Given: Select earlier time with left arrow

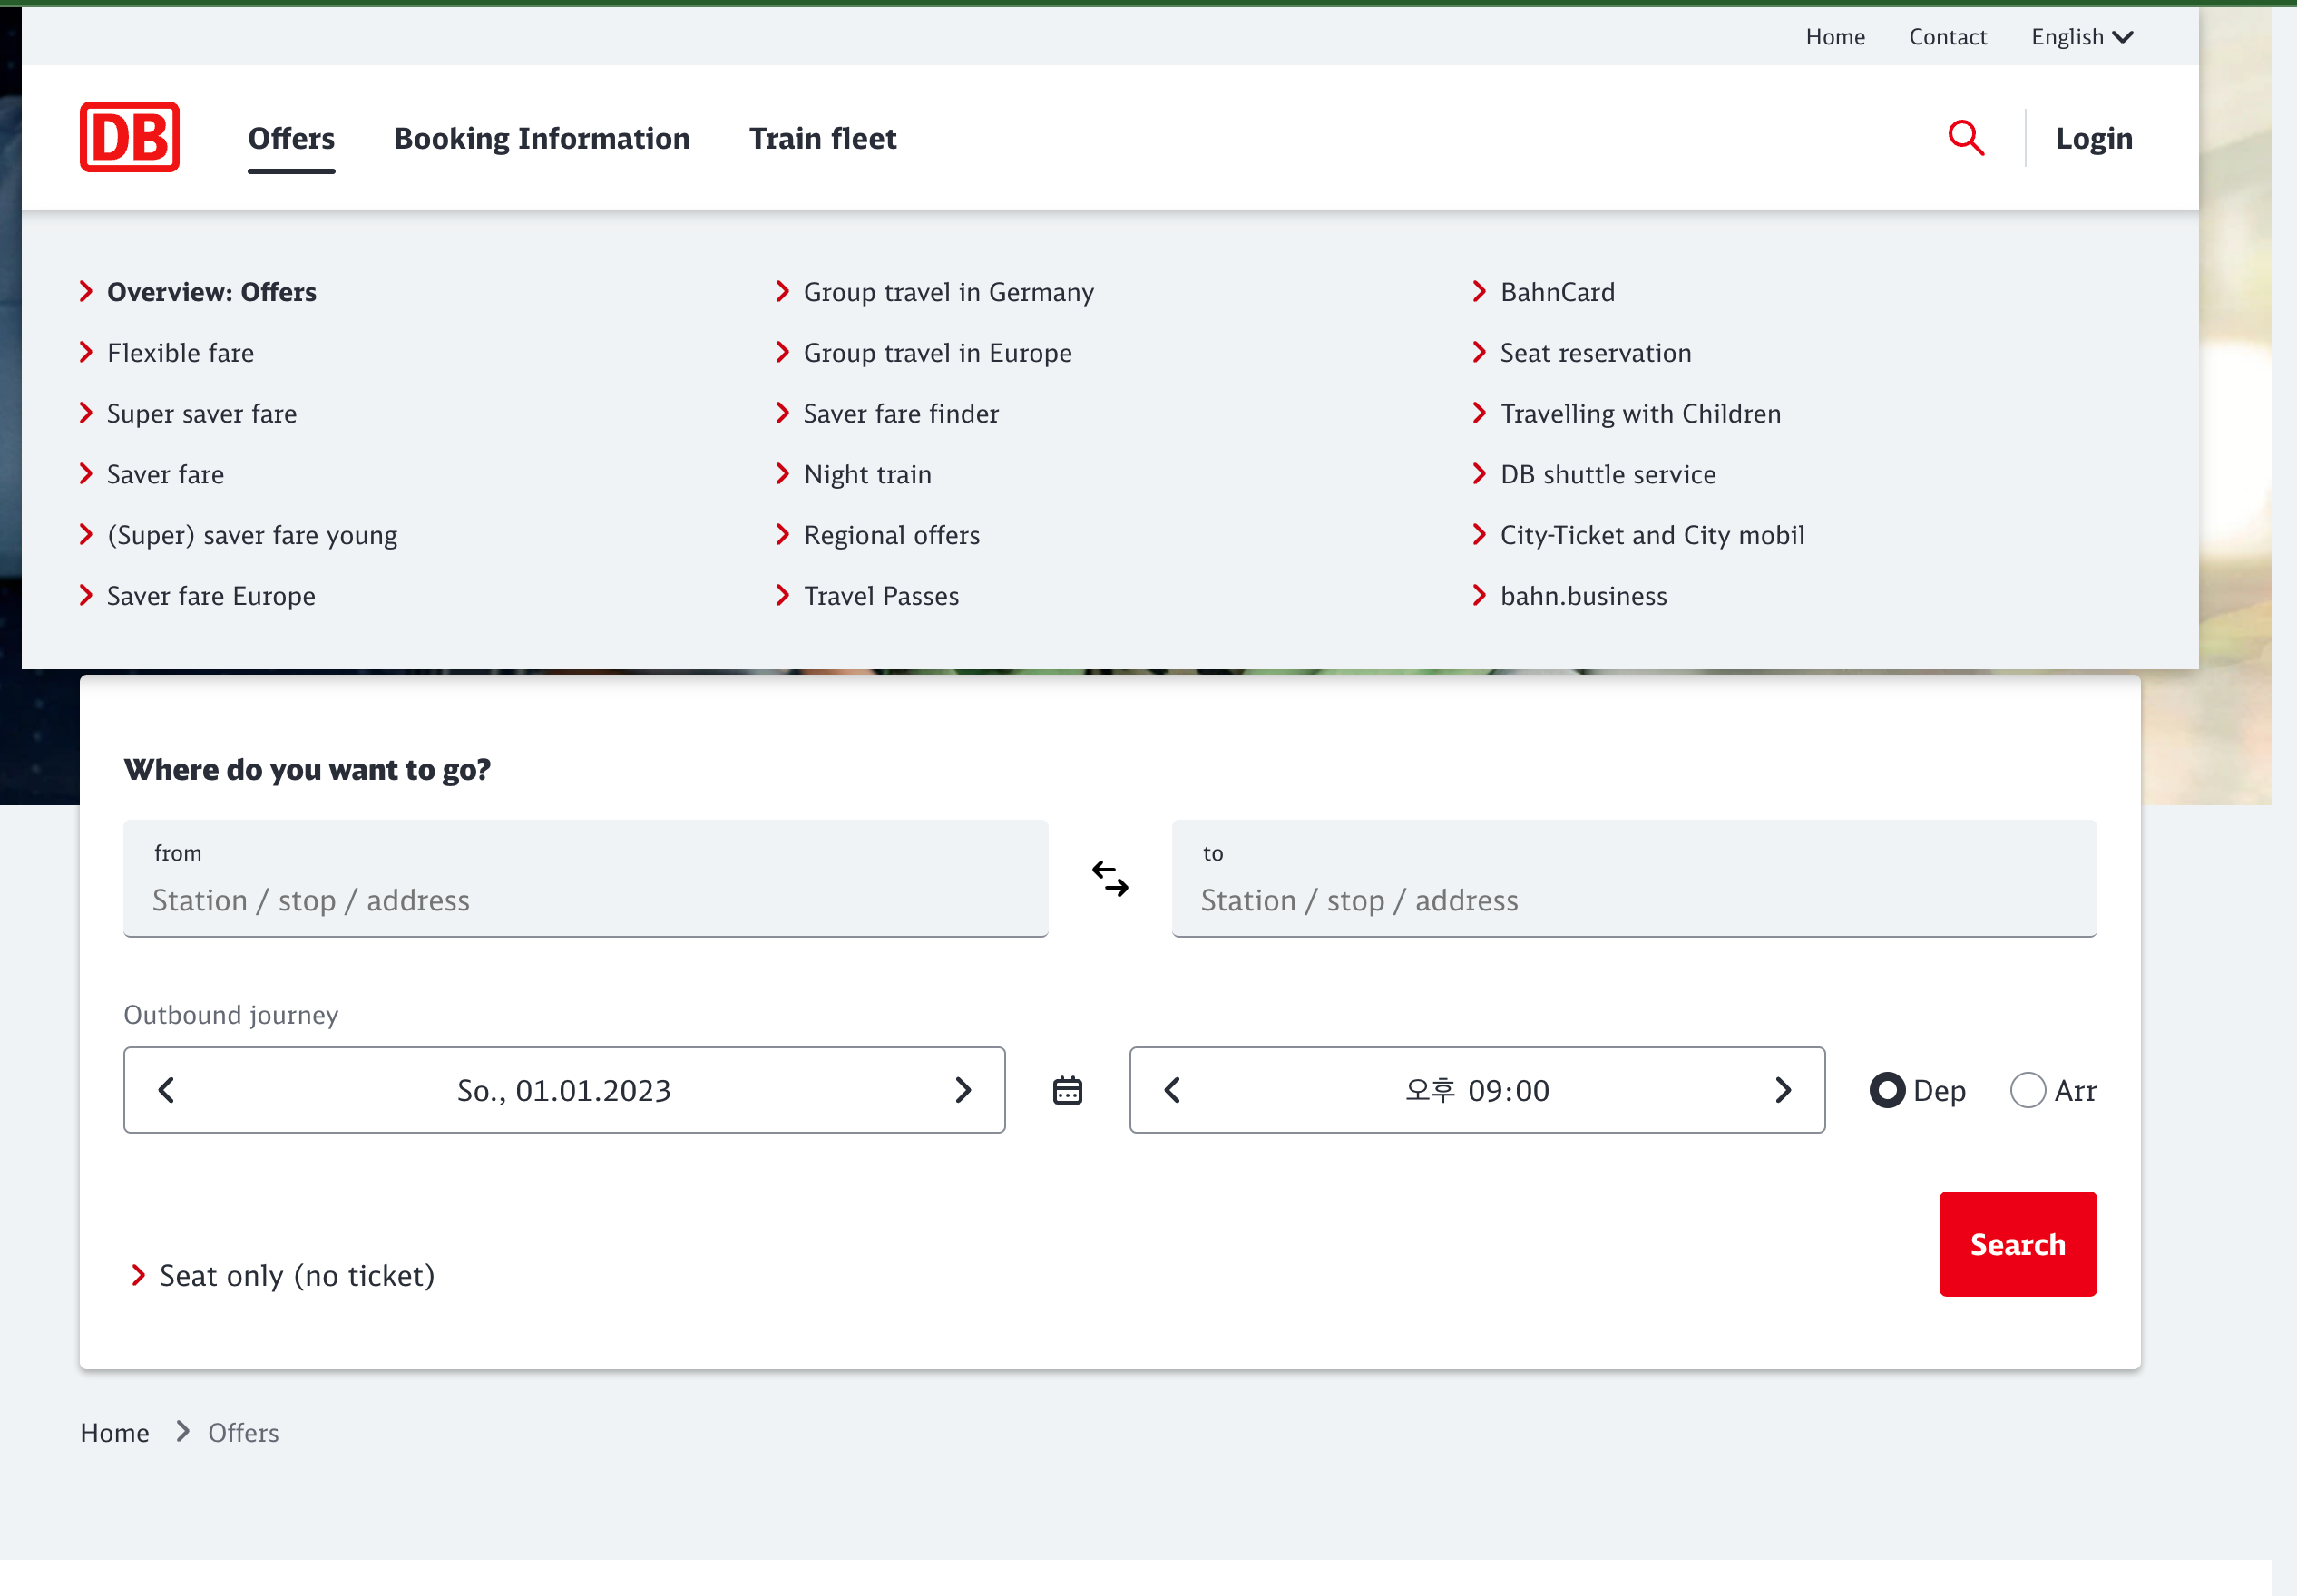Looking at the screenshot, I should tap(1172, 1090).
